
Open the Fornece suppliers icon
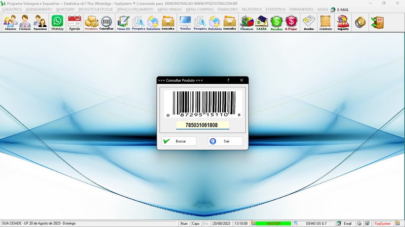click(x=25, y=23)
